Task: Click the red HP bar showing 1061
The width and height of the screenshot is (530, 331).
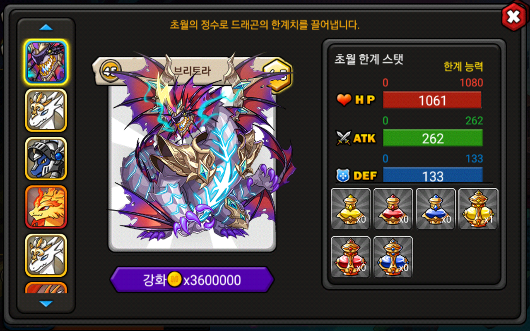Action: 433,100
